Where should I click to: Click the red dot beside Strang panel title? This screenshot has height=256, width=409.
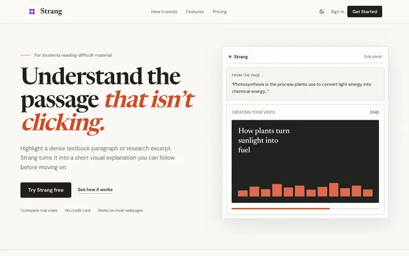pyautogui.click(x=230, y=57)
